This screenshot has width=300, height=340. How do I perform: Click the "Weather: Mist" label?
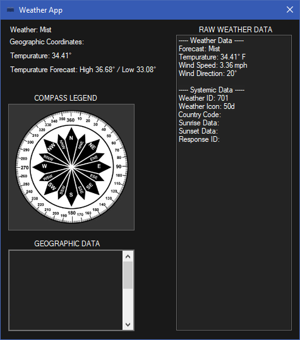coord(31,30)
